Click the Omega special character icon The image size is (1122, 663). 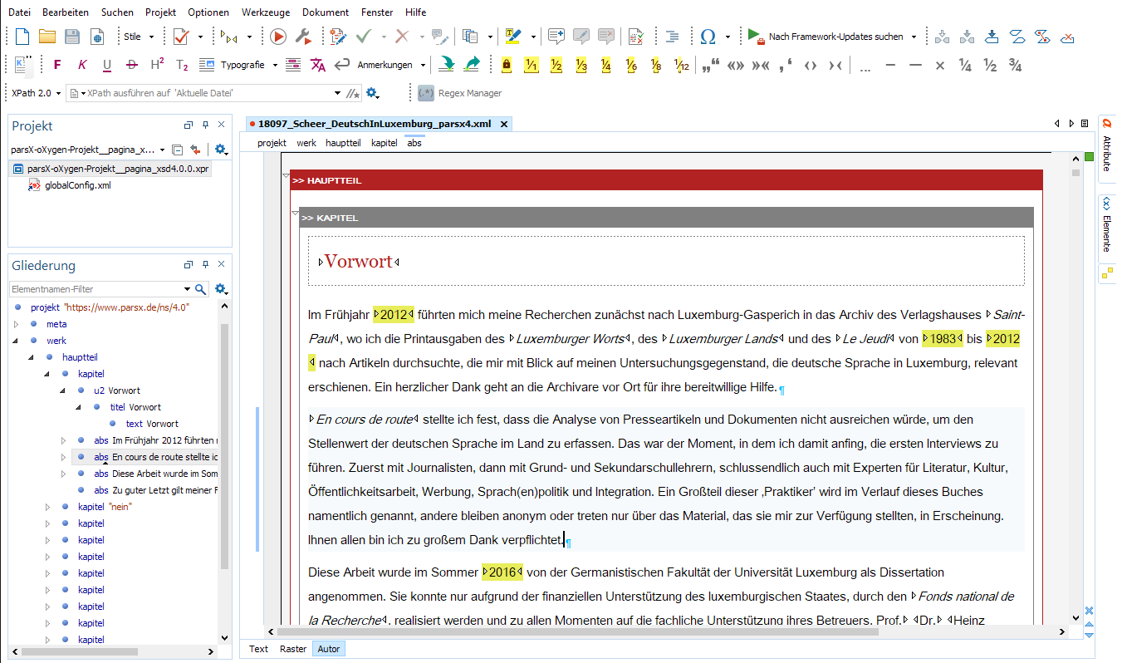click(708, 37)
